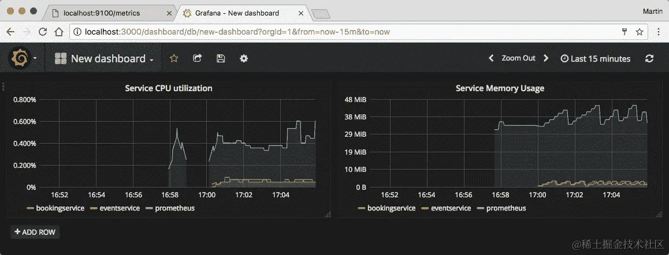This screenshot has height=255, width=669.
Task: Click the CPU utilization panel resize handle
Action: [328, 215]
